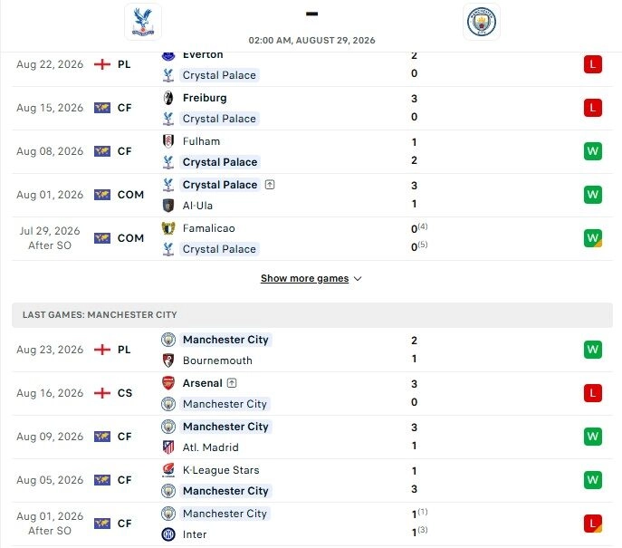Viewport: 622px width, 548px height.
Task: Click the K-League Stars team logo
Action: [168, 470]
